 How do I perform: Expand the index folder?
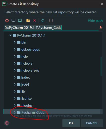click(15, 77)
